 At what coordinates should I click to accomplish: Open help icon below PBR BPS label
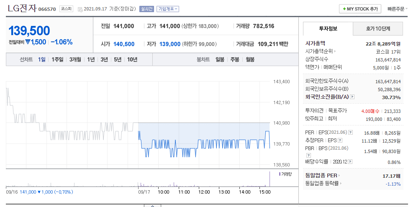(308, 155)
